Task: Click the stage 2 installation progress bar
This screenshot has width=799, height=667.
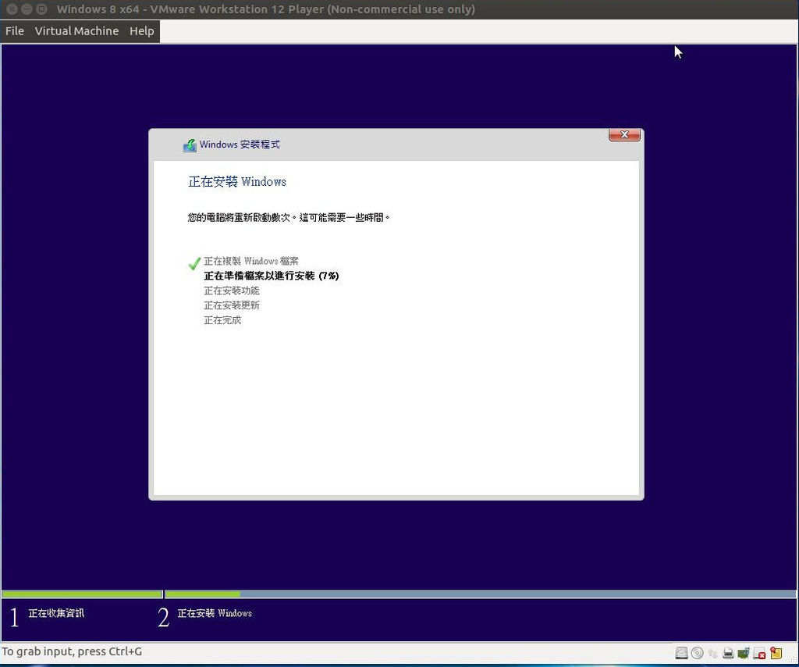Action: tap(480, 594)
